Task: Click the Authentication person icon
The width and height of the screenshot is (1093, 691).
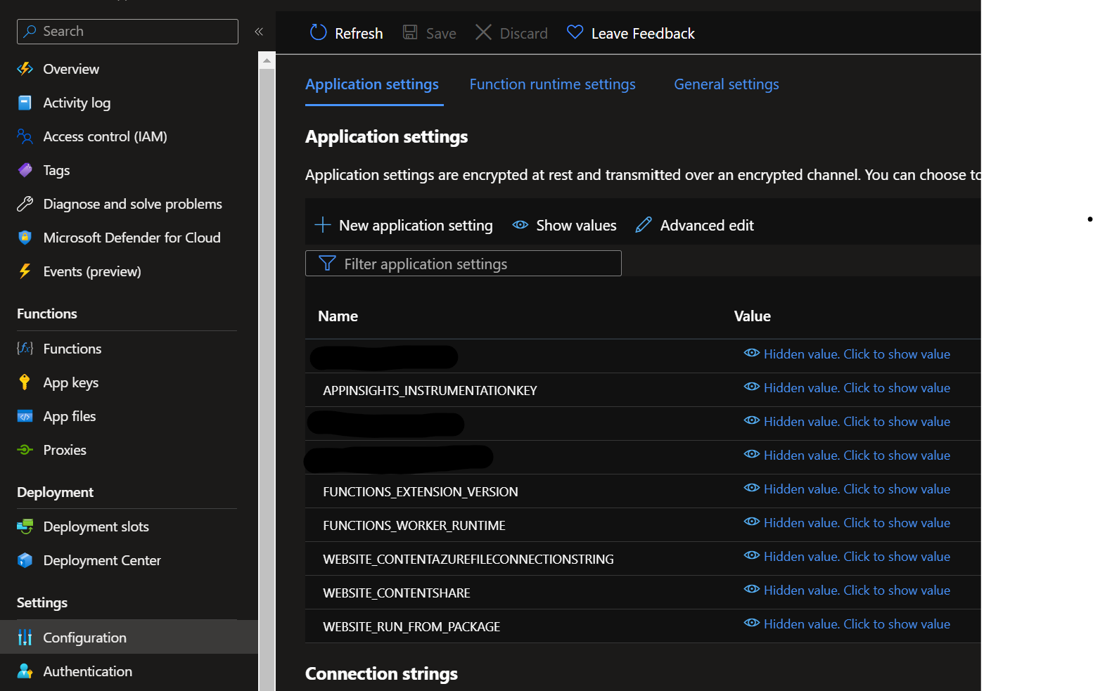Action: pos(25,671)
